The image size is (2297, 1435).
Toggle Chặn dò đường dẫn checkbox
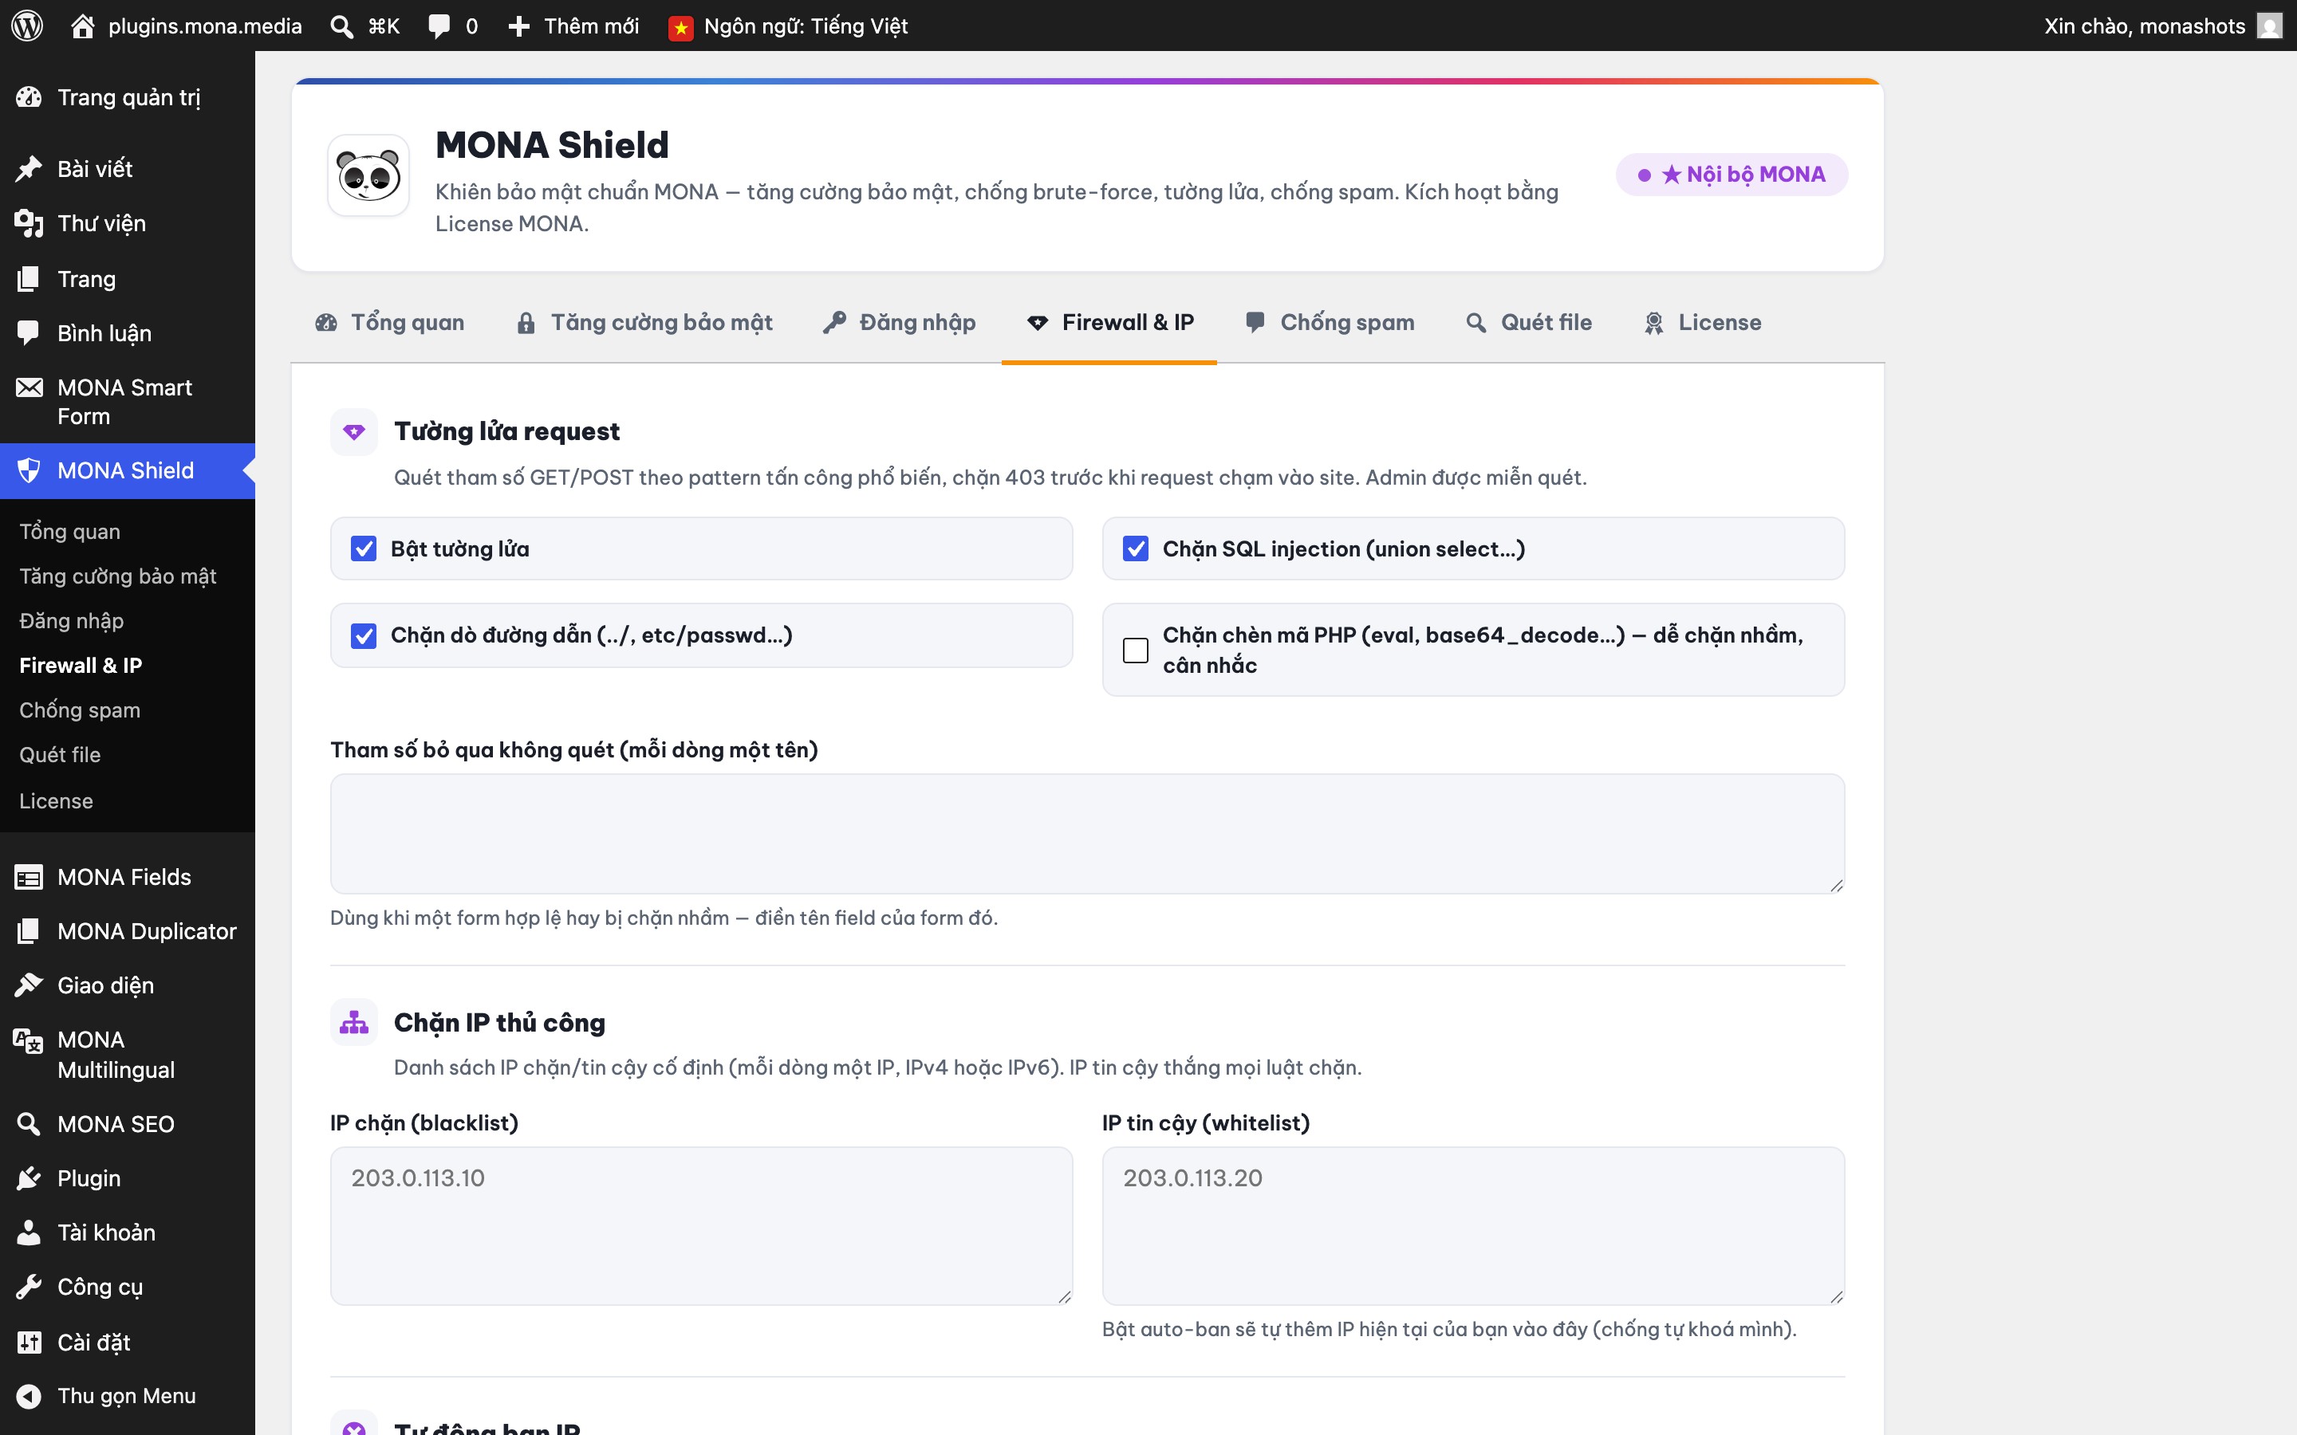tap(364, 635)
